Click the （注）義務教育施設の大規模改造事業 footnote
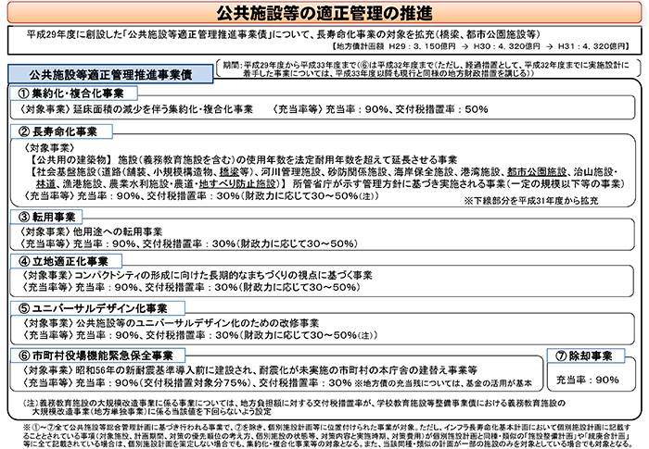The width and height of the screenshot is (649, 449). (x=294, y=407)
